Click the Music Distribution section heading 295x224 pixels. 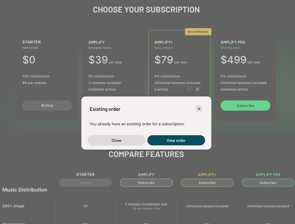pyautogui.click(x=25, y=190)
